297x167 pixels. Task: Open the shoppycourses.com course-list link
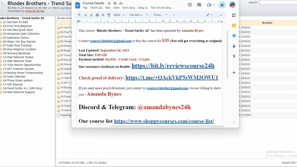click(x=164, y=121)
